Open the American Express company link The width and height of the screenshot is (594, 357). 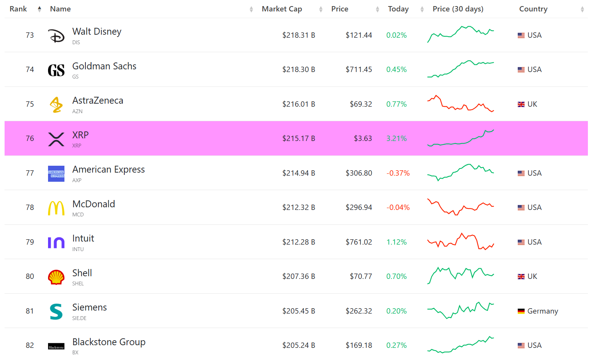[x=109, y=170]
